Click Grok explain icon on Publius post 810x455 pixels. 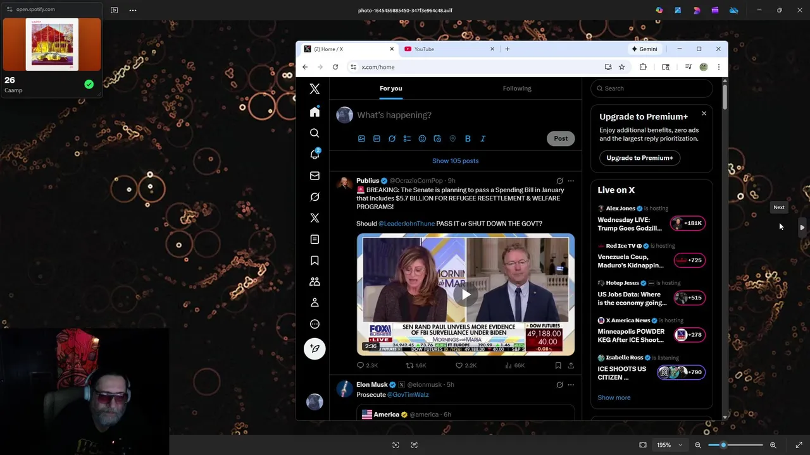tap(559, 181)
